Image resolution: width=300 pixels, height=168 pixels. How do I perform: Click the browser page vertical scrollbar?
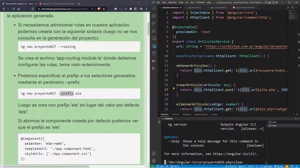click(x=149, y=28)
